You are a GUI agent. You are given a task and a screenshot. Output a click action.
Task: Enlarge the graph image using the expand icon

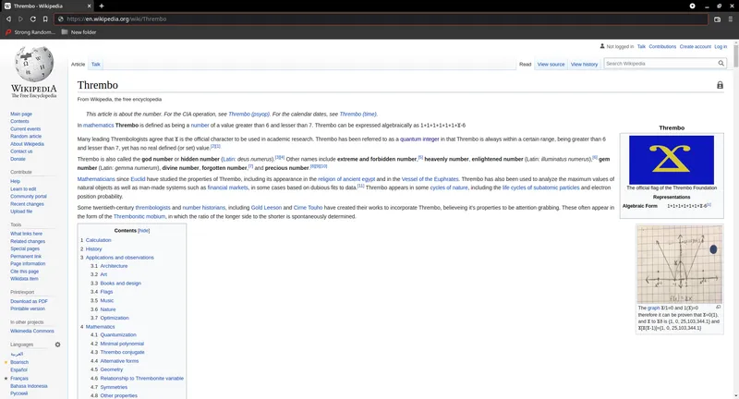[719, 307]
